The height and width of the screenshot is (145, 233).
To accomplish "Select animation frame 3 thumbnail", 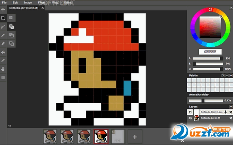I will tap(84, 137).
